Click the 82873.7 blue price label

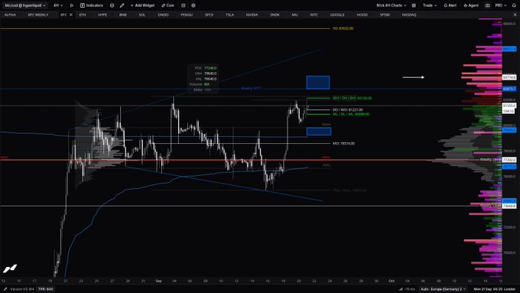point(509,89)
